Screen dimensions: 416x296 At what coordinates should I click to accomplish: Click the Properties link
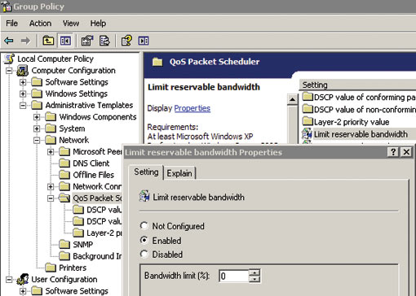(x=192, y=108)
